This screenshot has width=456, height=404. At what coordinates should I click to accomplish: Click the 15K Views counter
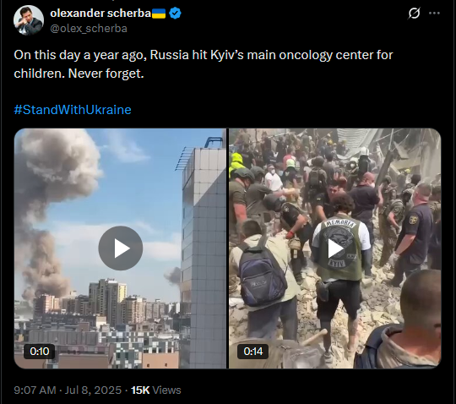[156, 390]
